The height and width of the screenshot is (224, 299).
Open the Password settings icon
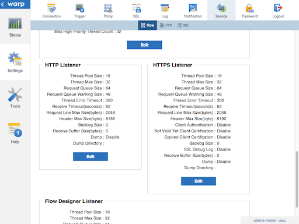coord(250,10)
